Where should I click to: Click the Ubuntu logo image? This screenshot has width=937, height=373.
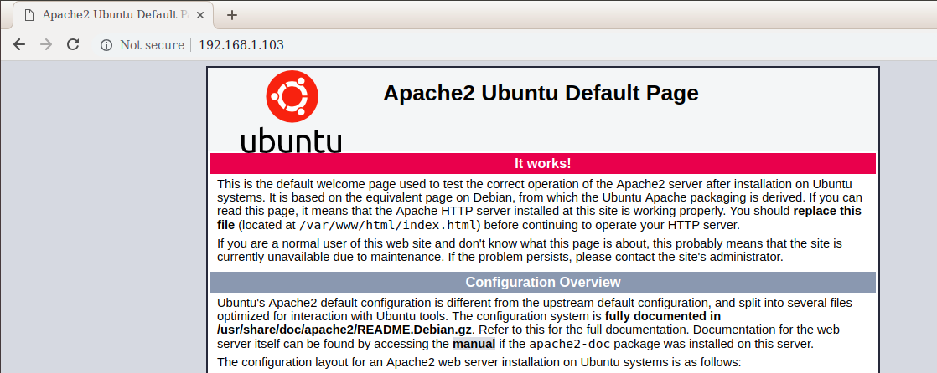(x=292, y=112)
